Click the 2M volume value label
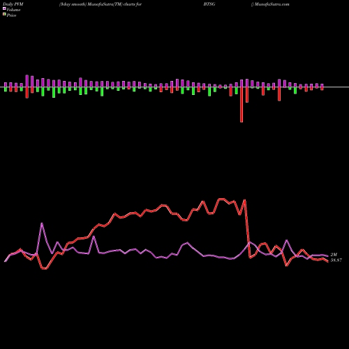 pyautogui.click(x=334, y=255)
